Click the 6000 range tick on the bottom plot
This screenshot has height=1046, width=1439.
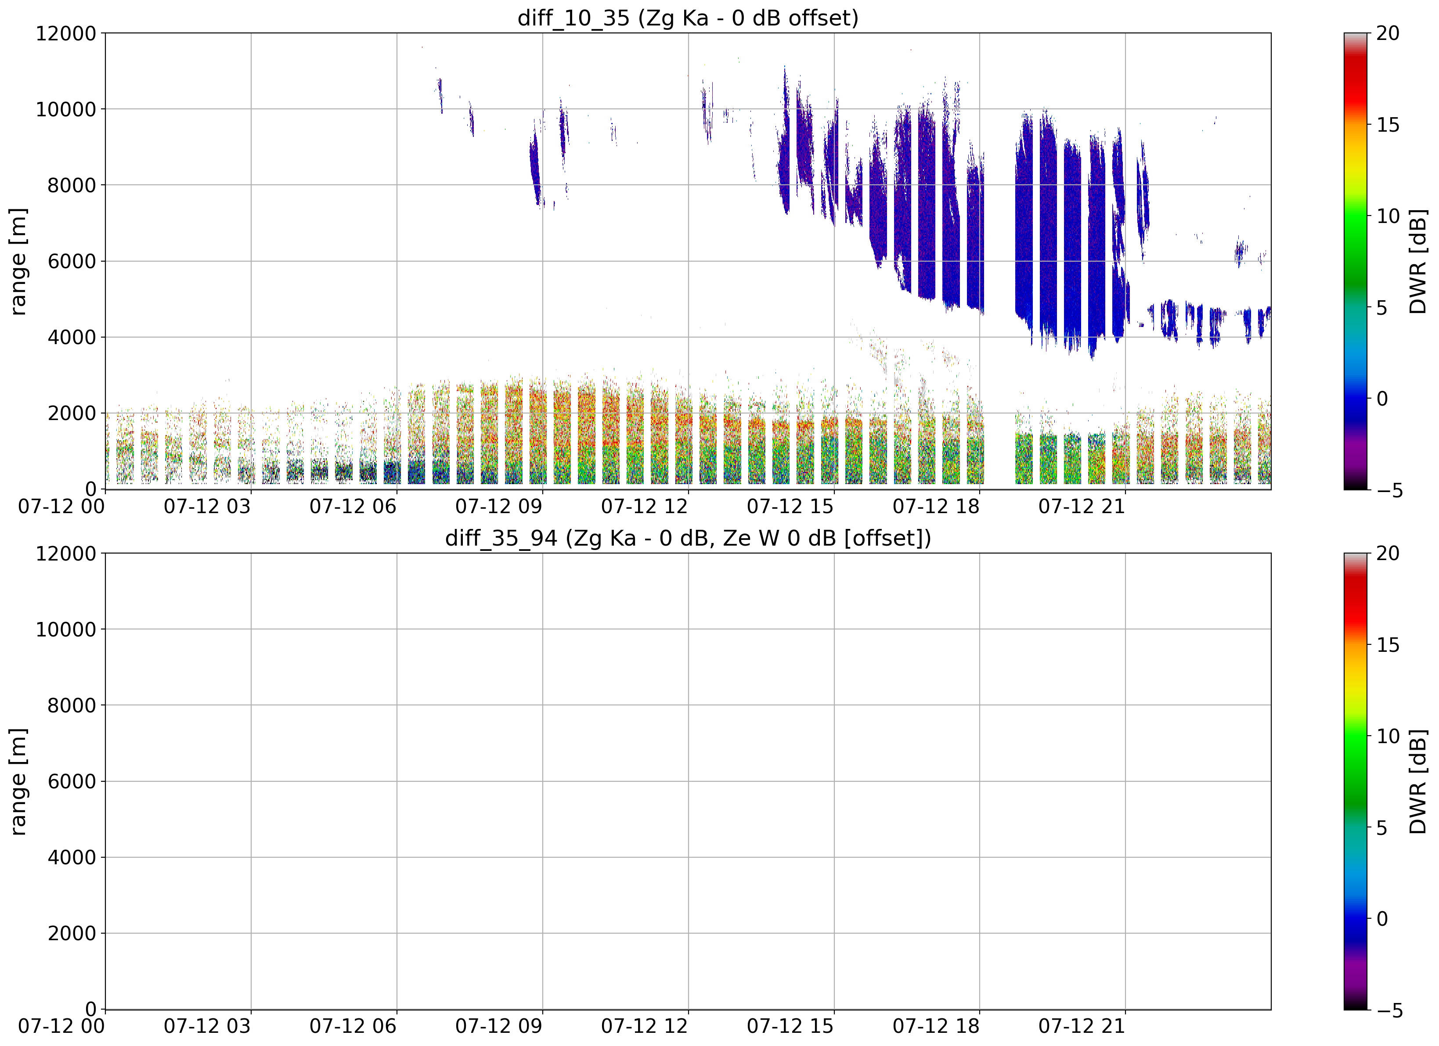pos(72,781)
